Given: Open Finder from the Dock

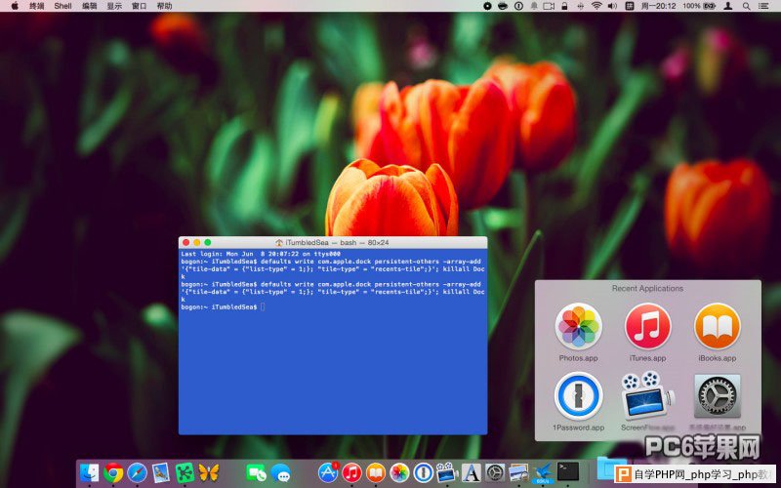Looking at the screenshot, I should click(90, 472).
